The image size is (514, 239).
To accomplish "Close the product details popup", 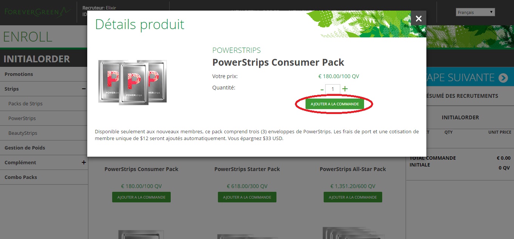I will [x=418, y=18].
